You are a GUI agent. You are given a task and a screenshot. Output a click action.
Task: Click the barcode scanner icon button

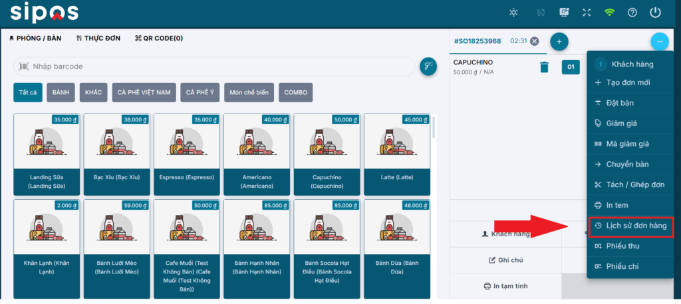tap(428, 66)
